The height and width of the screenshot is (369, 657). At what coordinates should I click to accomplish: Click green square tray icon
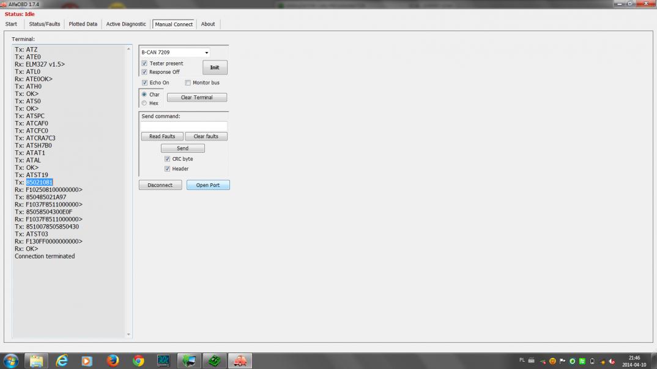582,361
